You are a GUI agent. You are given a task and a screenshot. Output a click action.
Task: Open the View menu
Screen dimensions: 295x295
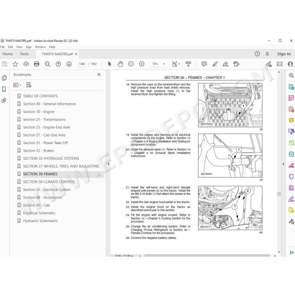coord(19,47)
